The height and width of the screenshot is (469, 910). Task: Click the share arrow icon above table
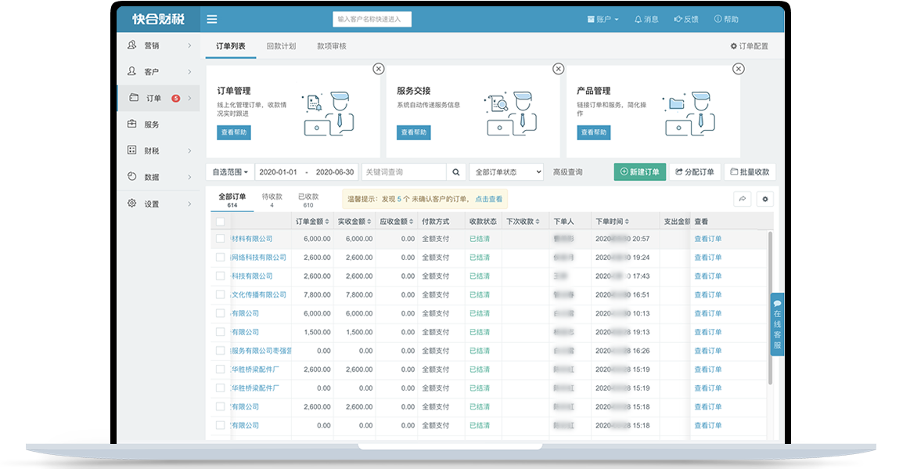pyautogui.click(x=743, y=200)
